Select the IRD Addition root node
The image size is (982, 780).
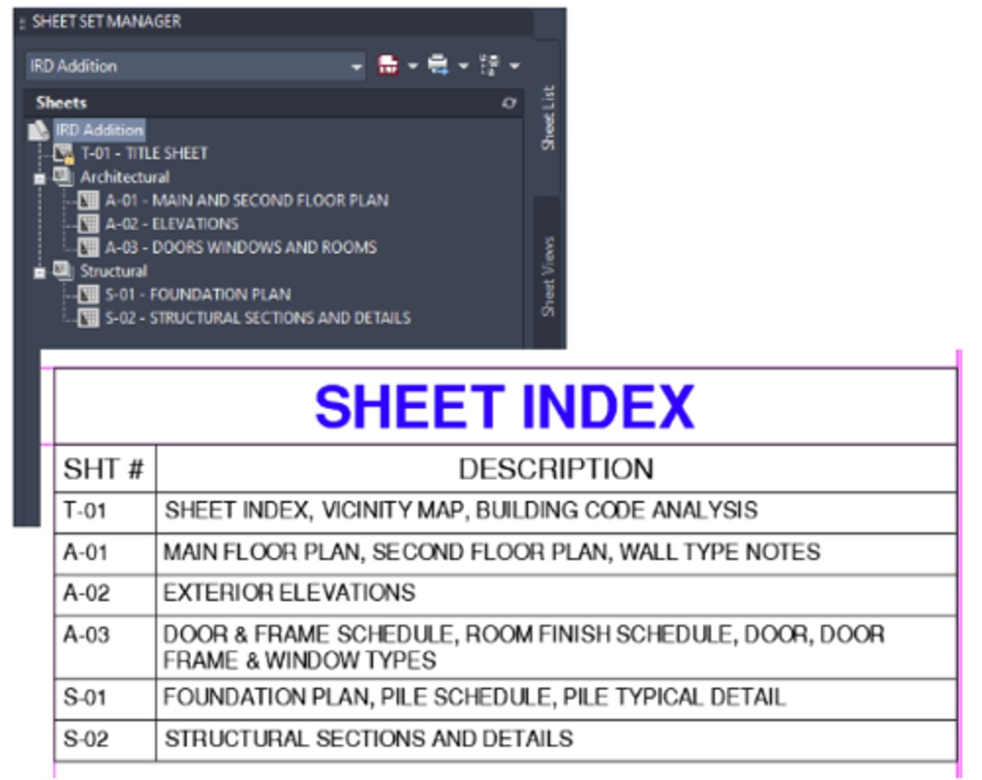click(x=100, y=130)
